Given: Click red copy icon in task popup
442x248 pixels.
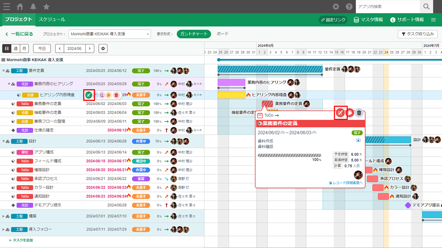Looking at the screenshot, I should pyautogui.click(x=350, y=113).
